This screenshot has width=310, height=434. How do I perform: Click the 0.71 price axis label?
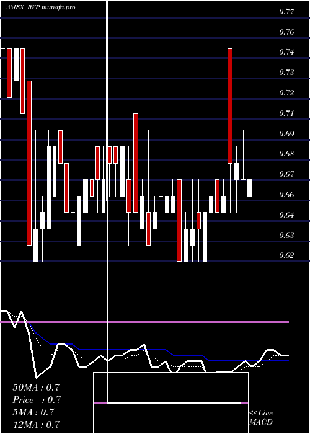[x=286, y=113]
